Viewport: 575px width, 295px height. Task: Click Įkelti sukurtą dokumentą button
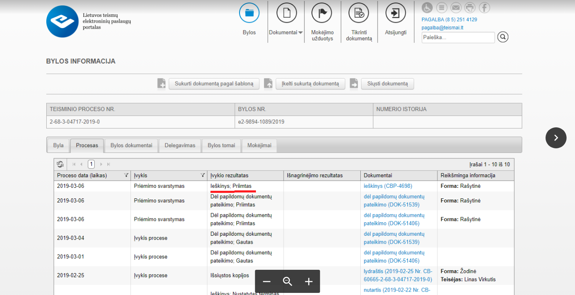pyautogui.click(x=310, y=84)
